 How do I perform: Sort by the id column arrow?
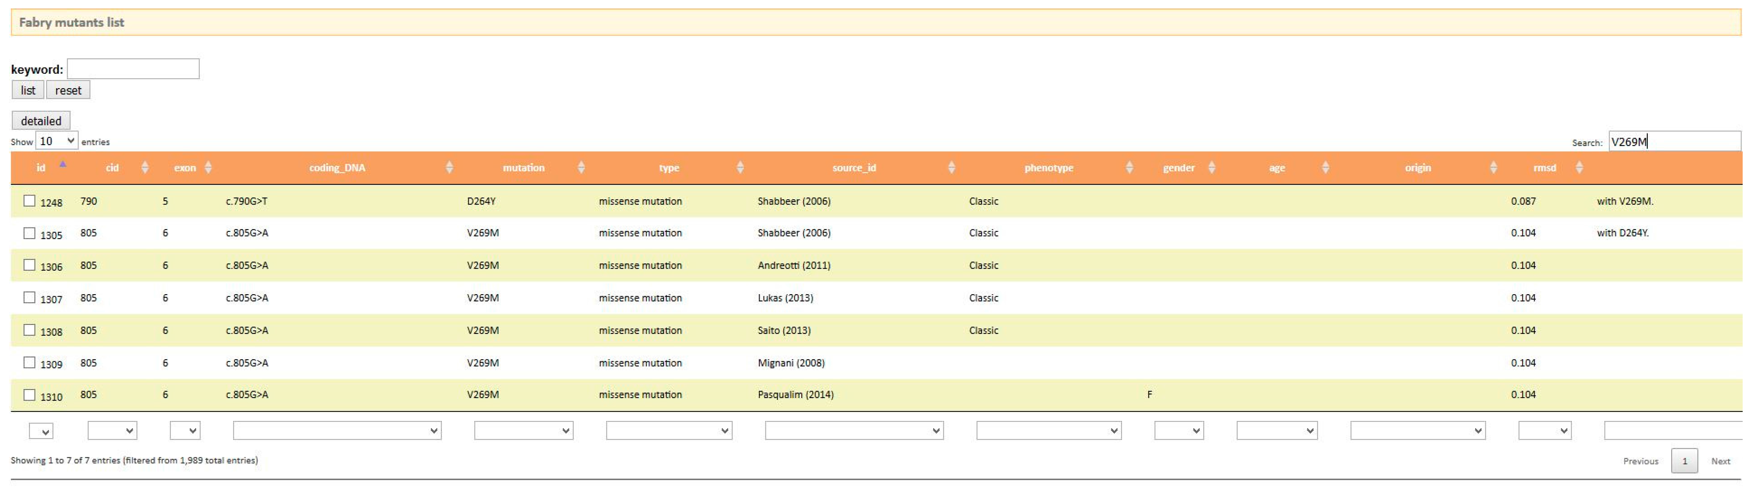click(x=63, y=164)
